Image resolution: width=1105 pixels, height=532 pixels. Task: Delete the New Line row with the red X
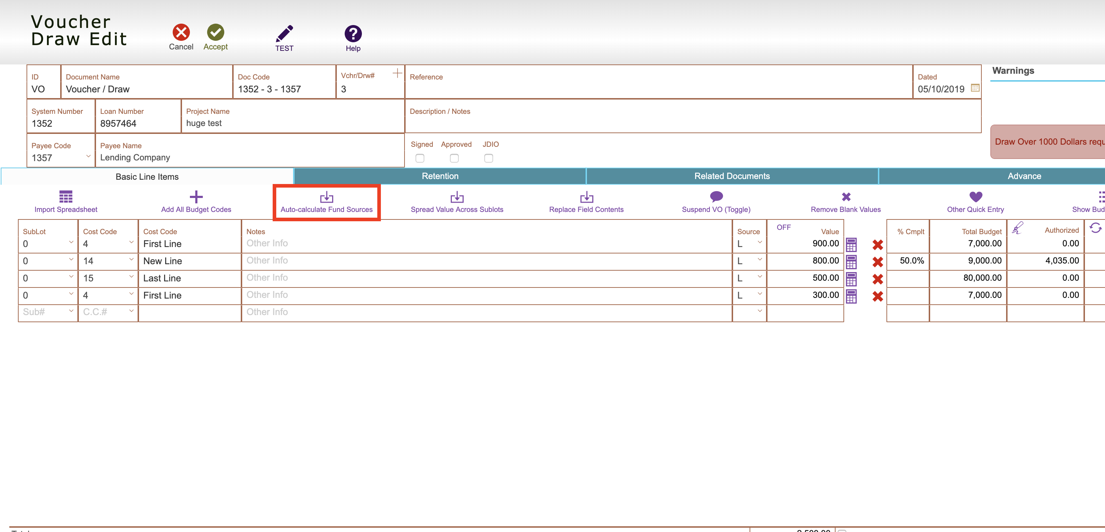(x=878, y=262)
